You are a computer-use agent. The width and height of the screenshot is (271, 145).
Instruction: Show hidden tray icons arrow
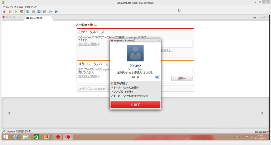pyautogui.click(x=234, y=137)
